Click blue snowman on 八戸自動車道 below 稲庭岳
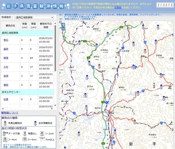 [x=108, y=34]
